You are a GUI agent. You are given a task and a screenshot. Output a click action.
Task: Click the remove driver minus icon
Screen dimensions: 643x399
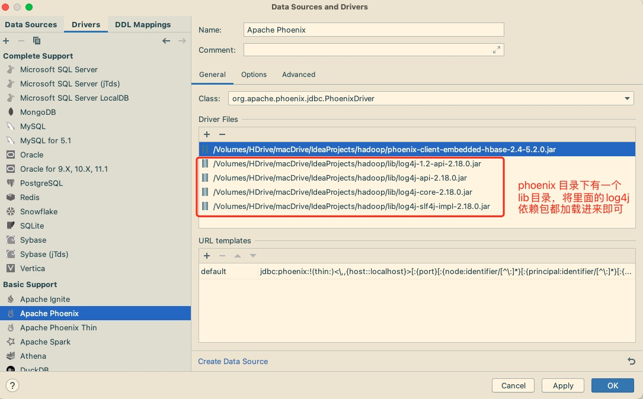coord(21,41)
